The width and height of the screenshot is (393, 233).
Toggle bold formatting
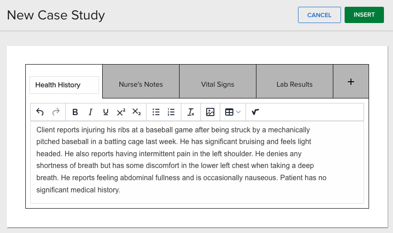coord(75,112)
